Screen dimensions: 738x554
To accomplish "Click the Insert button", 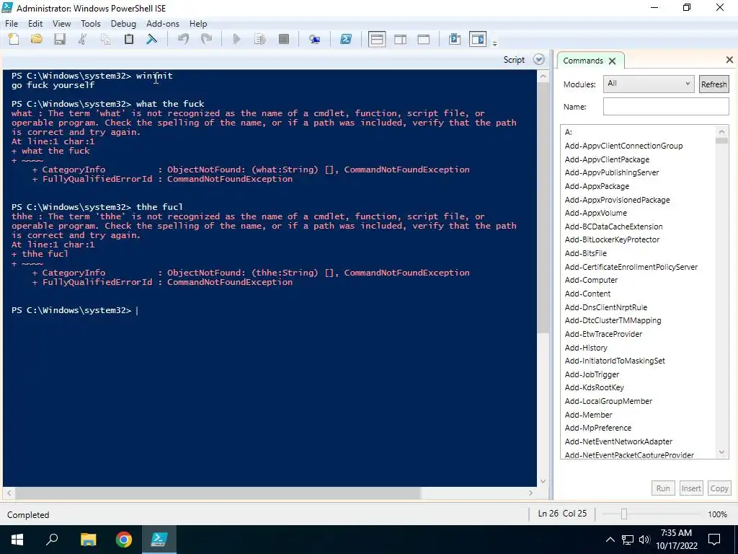I will pos(691,488).
